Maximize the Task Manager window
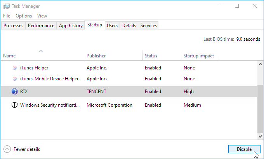The width and height of the screenshot is (264, 159). (237, 6)
